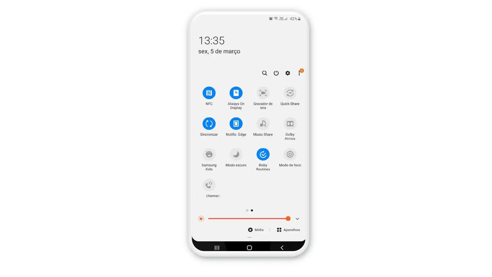This screenshot has width=492, height=277.
Task: Open search in quick settings
Action: coord(265,73)
